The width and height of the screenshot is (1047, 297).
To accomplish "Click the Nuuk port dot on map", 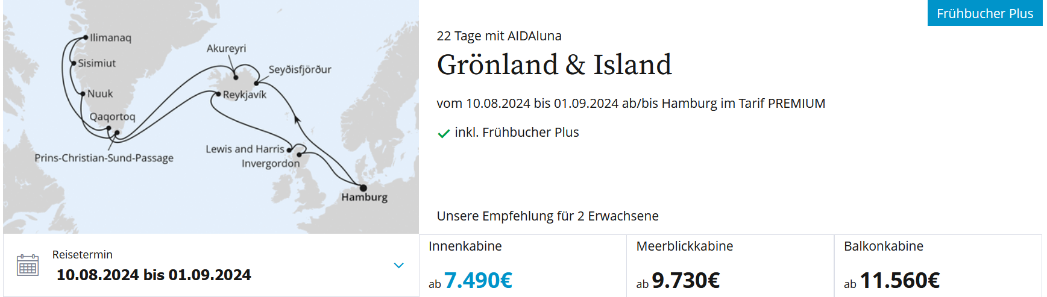I will coord(83,94).
